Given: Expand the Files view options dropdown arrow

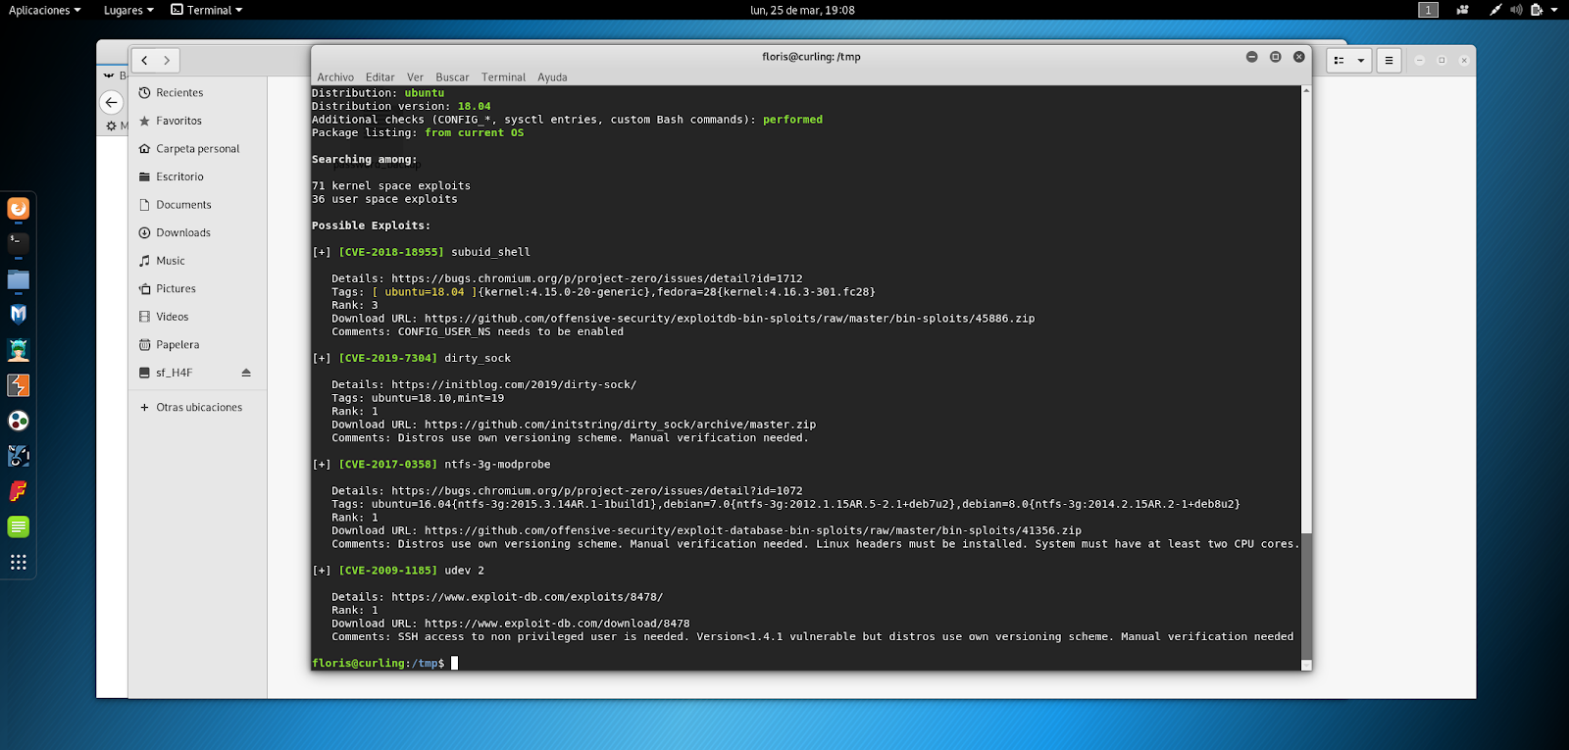Looking at the screenshot, I should [1361, 60].
